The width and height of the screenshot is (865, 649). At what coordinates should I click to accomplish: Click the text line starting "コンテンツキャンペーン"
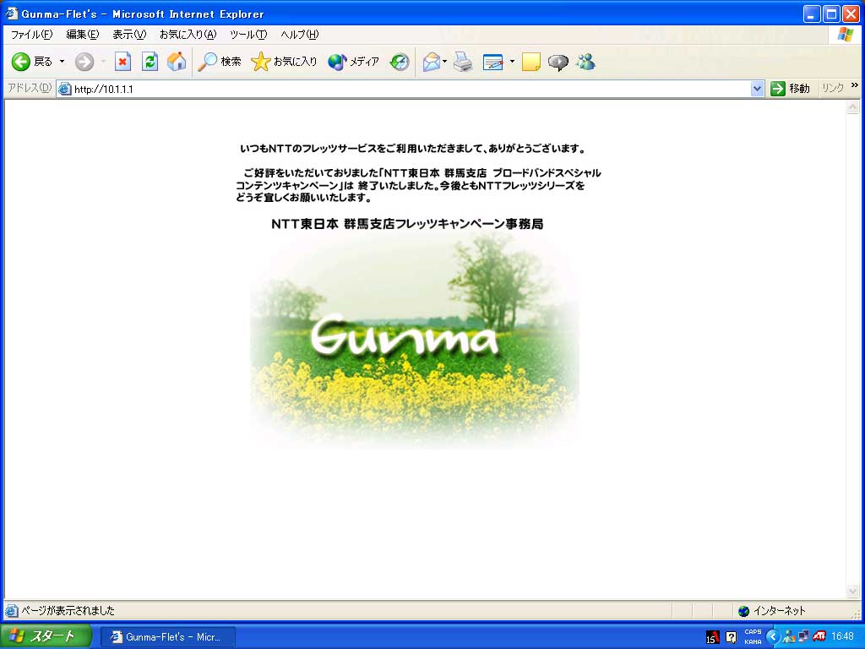[410, 185]
